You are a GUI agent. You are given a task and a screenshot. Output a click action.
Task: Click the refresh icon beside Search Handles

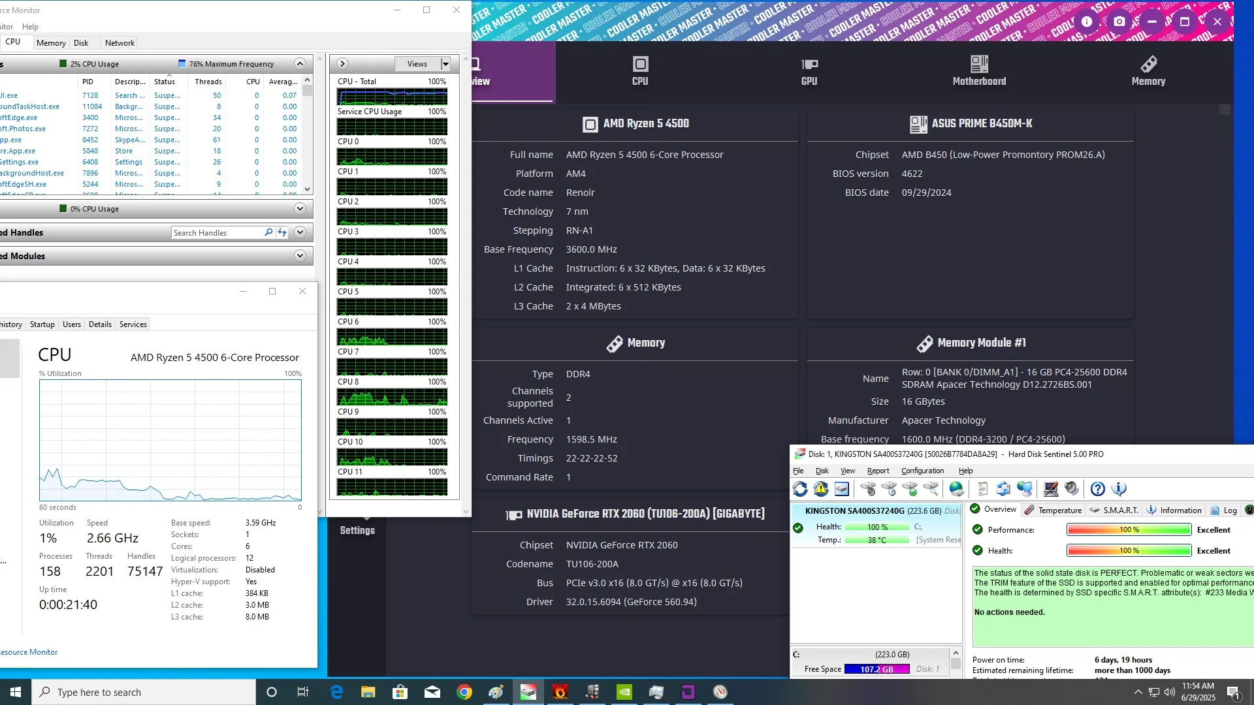click(x=282, y=232)
